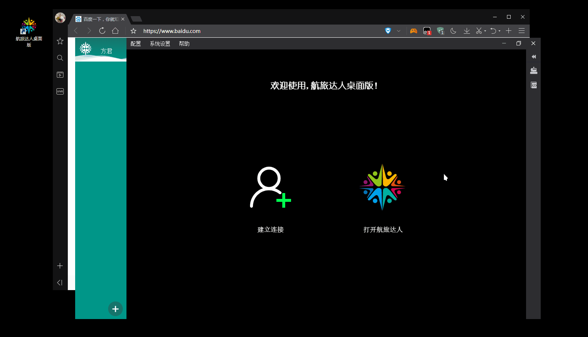This screenshot has height=337, width=588.
Task: Click the browser address bar URL
Action: tap(172, 31)
